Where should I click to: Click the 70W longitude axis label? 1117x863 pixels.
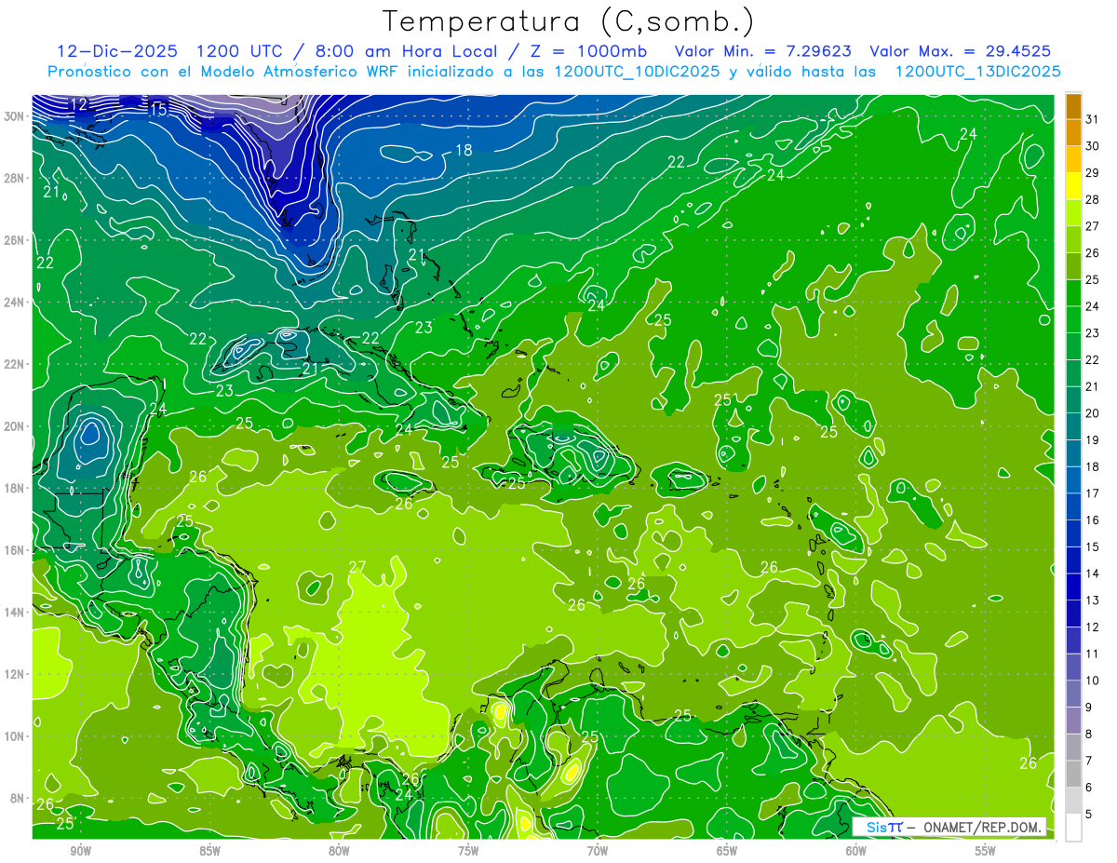click(598, 850)
